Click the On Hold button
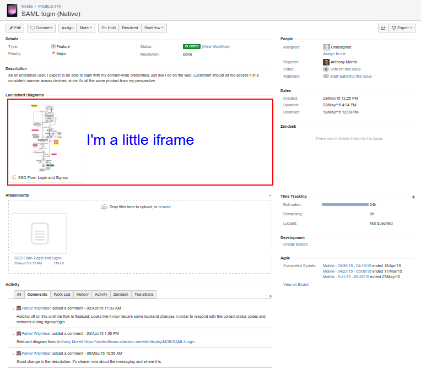This screenshot has width=421, height=369. [x=109, y=28]
